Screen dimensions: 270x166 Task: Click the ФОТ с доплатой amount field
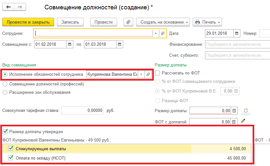pos(210,122)
